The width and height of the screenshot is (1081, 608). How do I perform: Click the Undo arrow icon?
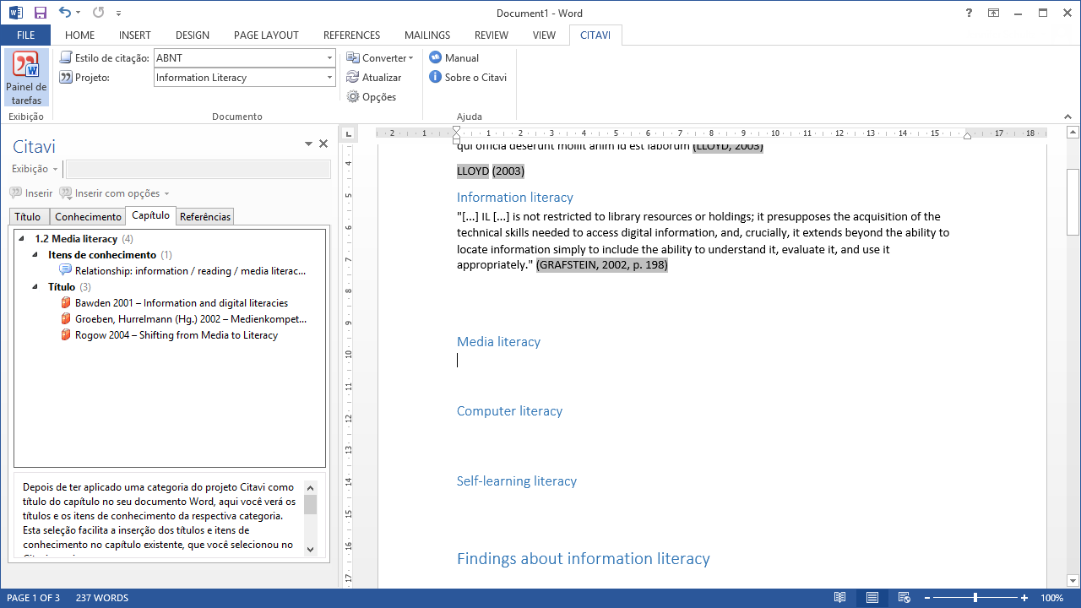[x=65, y=13]
